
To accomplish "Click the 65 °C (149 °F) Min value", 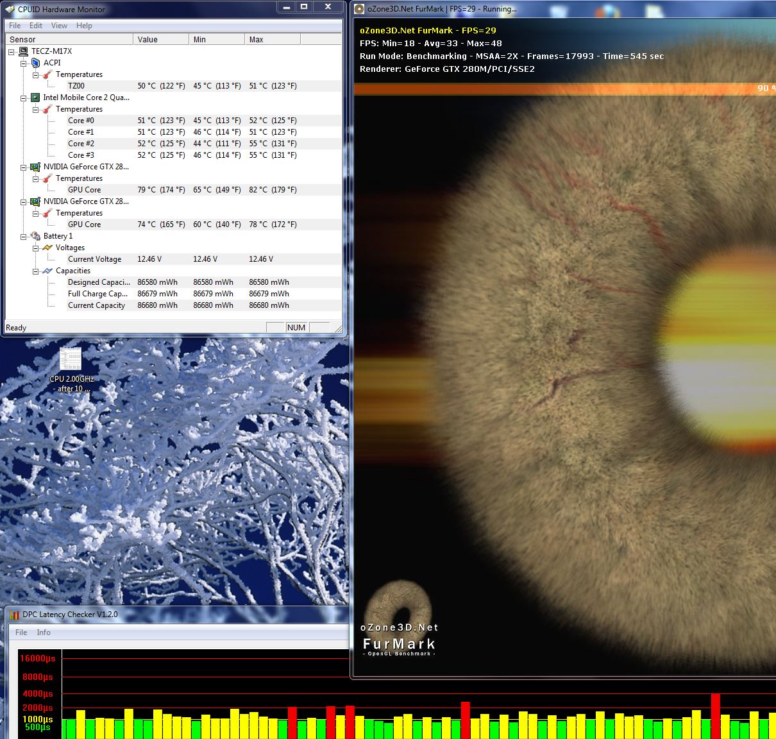I will [x=217, y=190].
